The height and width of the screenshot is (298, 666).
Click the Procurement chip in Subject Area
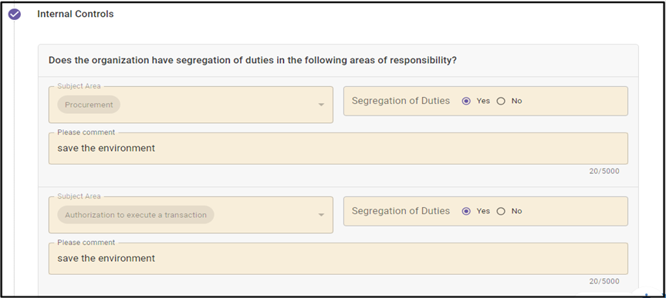coord(89,105)
